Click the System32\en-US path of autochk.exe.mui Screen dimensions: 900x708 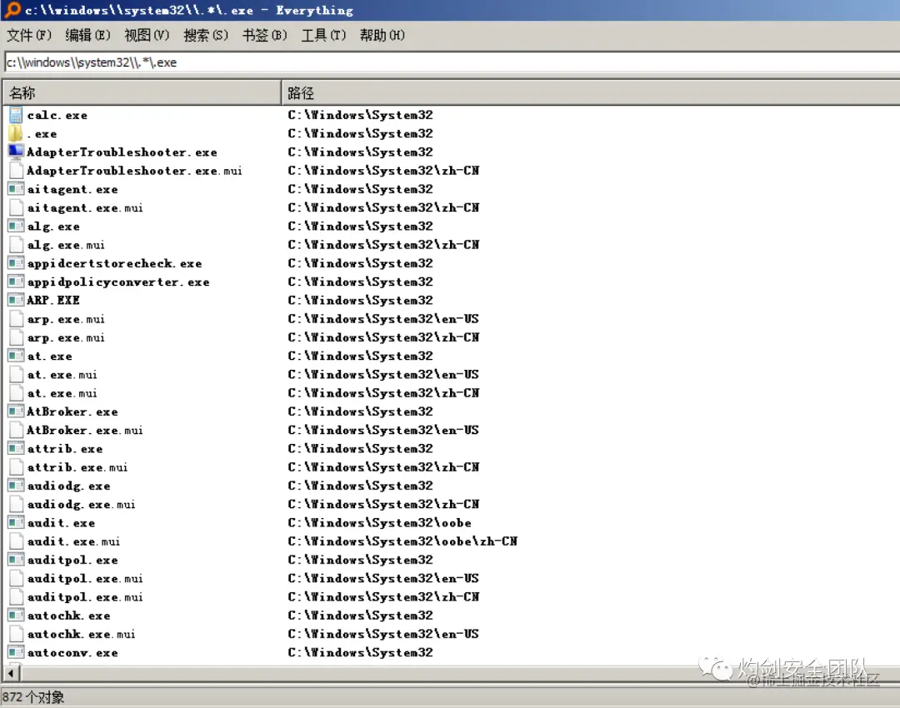pyautogui.click(x=382, y=634)
